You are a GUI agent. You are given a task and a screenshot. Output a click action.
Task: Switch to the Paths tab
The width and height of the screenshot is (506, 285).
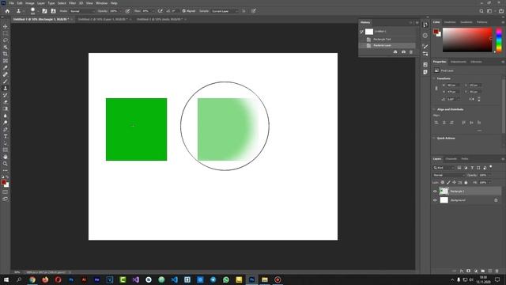coord(464,159)
